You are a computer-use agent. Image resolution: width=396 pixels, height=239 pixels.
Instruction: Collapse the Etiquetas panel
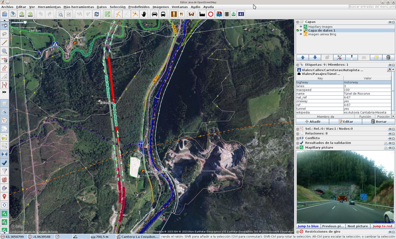pos(298,65)
